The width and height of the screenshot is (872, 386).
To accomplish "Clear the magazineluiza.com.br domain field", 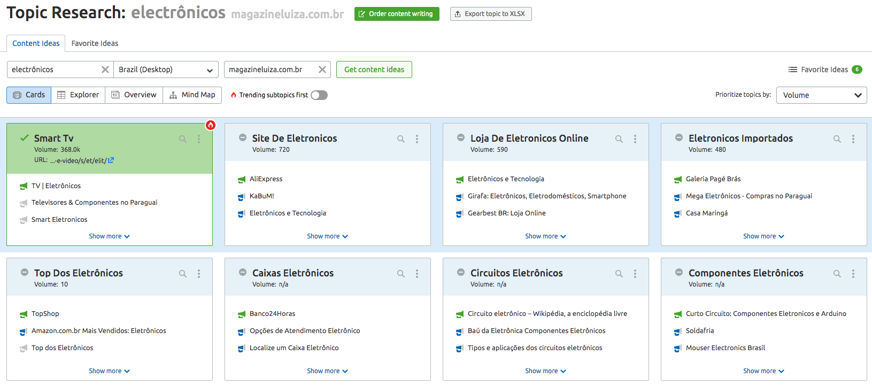I will click(322, 70).
